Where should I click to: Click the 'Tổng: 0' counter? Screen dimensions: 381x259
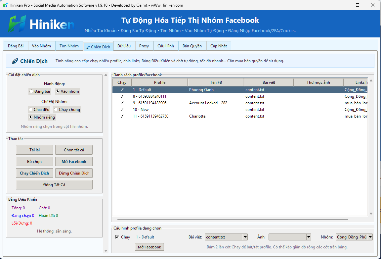point(18,208)
